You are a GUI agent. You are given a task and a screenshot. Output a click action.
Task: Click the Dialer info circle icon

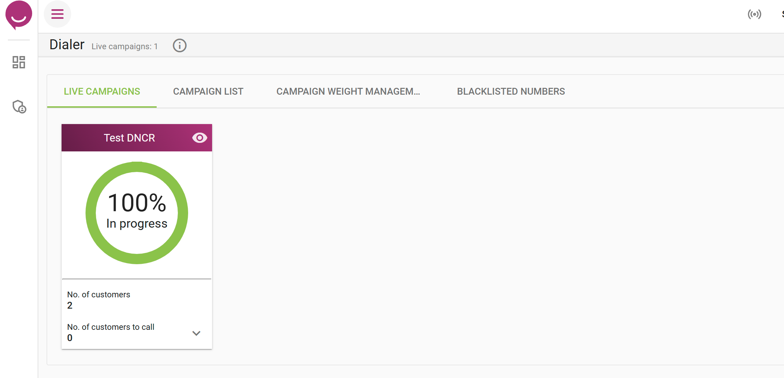[x=180, y=45]
